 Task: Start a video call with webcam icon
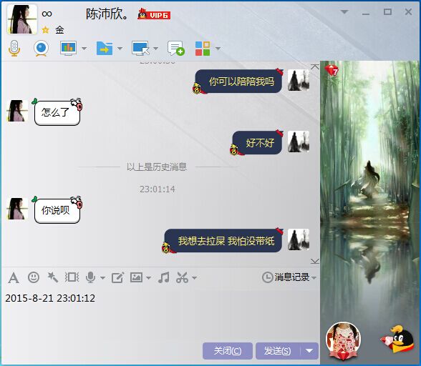click(x=41, y=49)
